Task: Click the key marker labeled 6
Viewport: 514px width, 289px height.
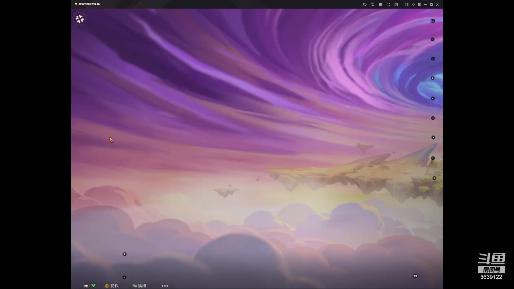Action: click(433, 138)
